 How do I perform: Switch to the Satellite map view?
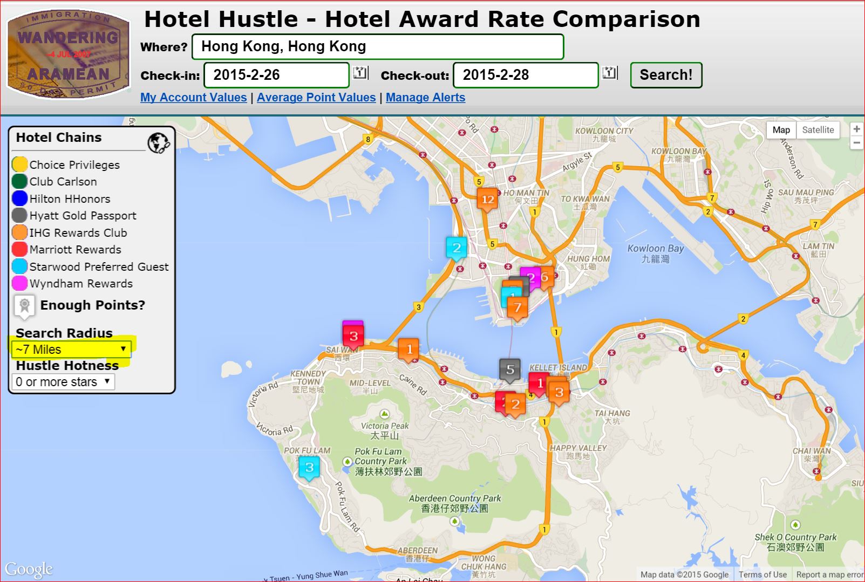click(x=818, y=129)
